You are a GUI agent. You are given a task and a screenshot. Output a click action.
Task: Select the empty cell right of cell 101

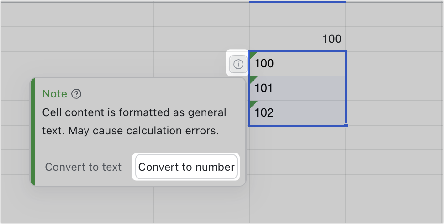(x=394, y=87)
